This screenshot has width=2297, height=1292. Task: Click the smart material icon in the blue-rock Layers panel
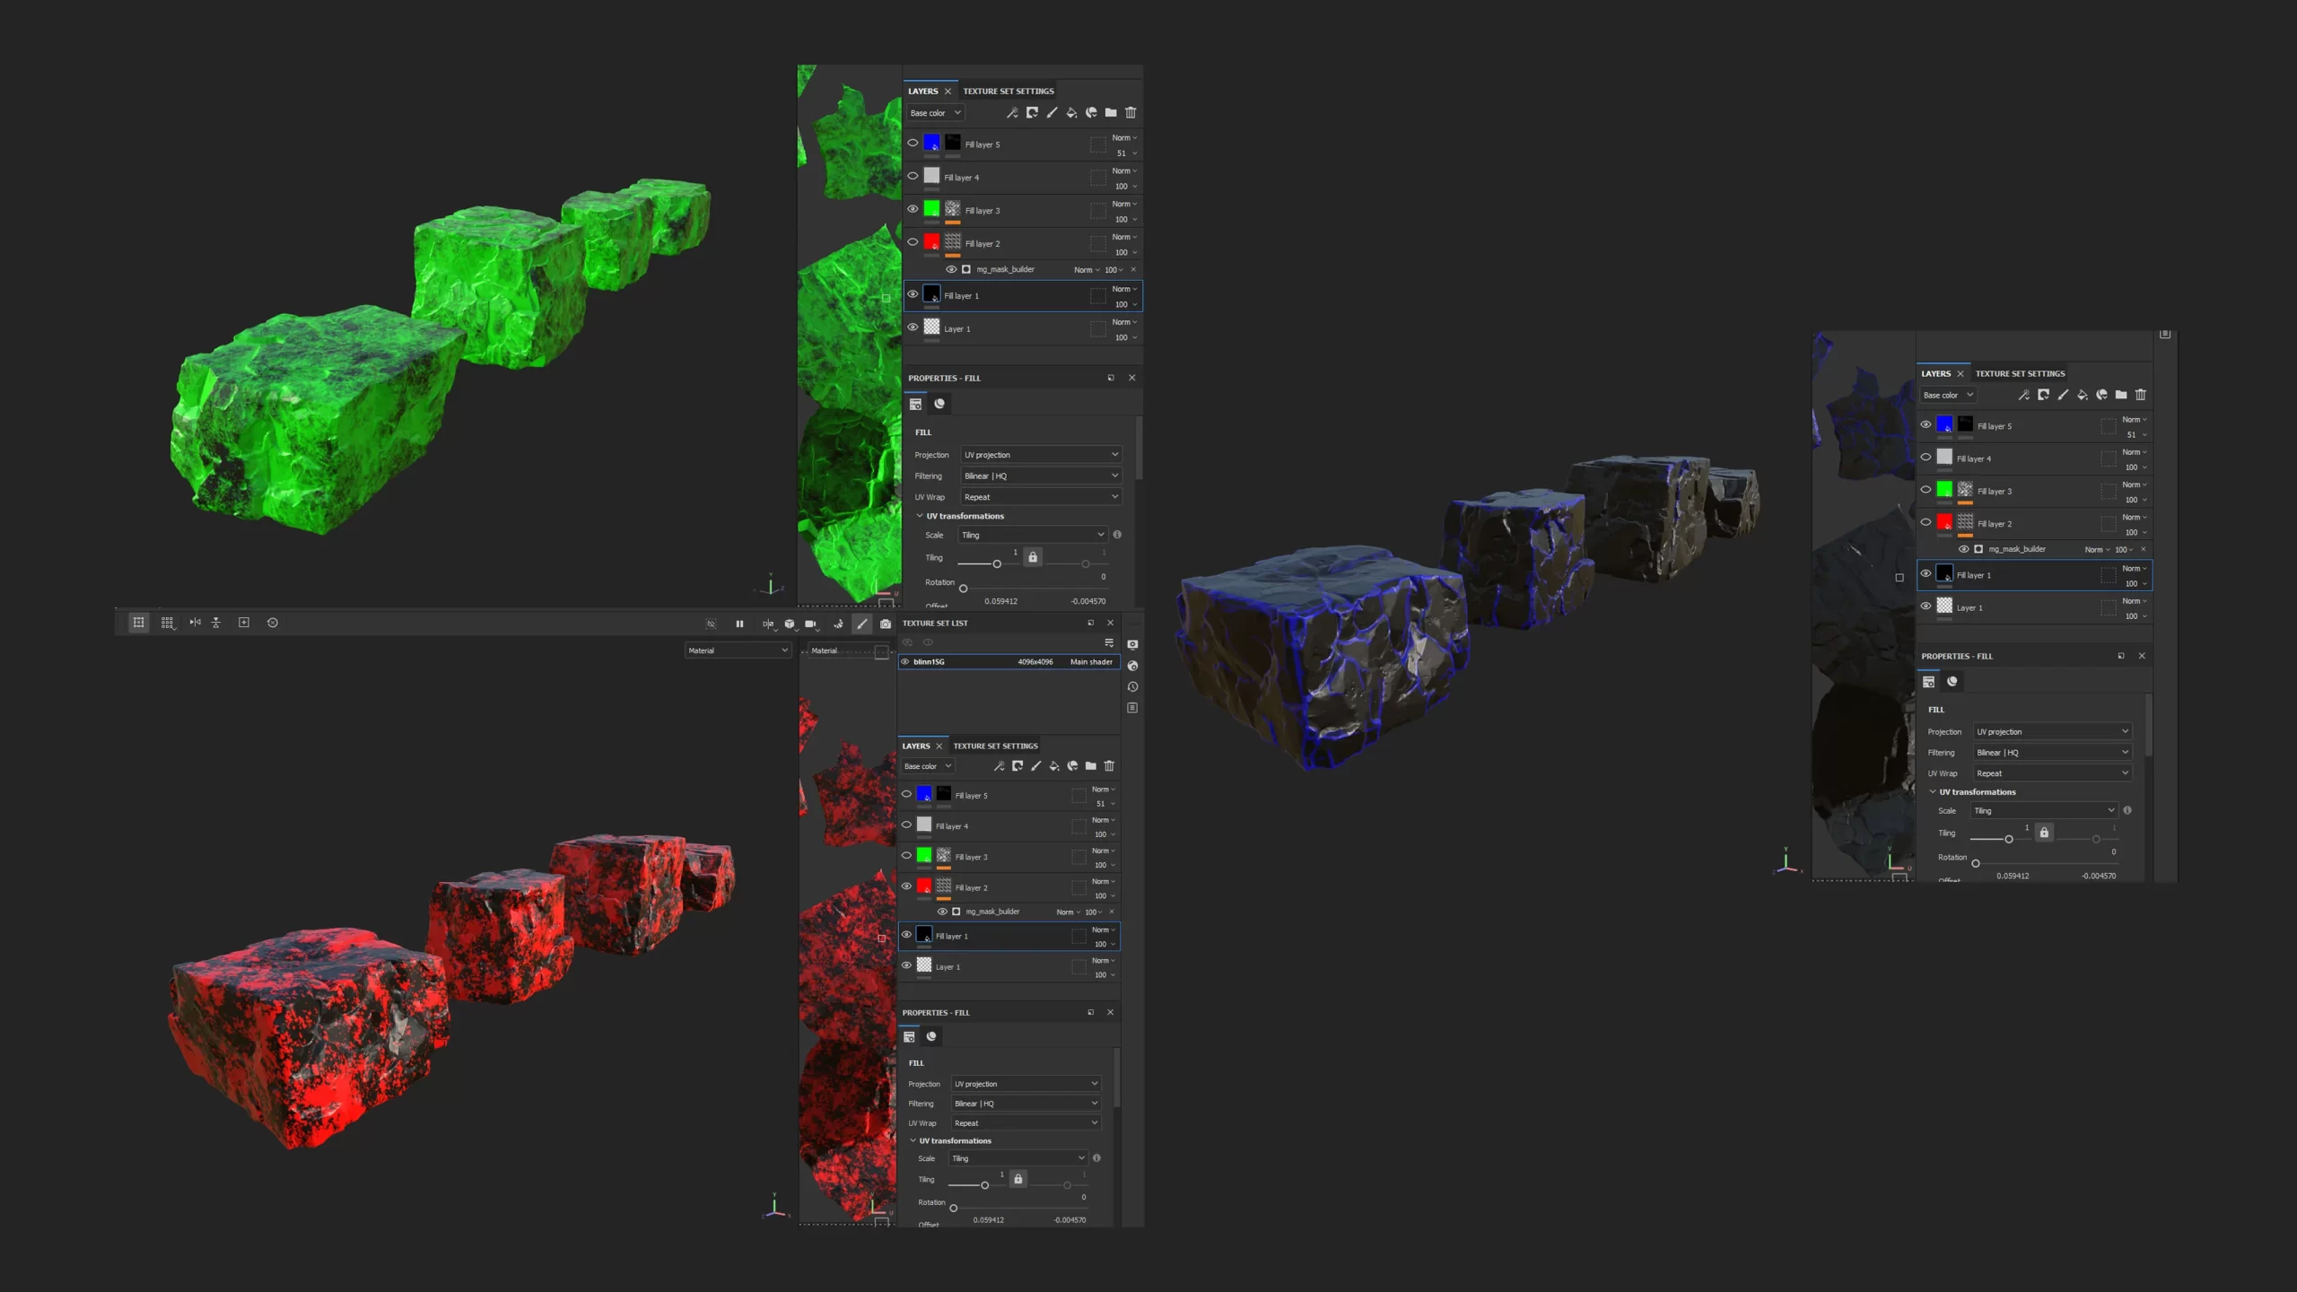click(2102, 395)
